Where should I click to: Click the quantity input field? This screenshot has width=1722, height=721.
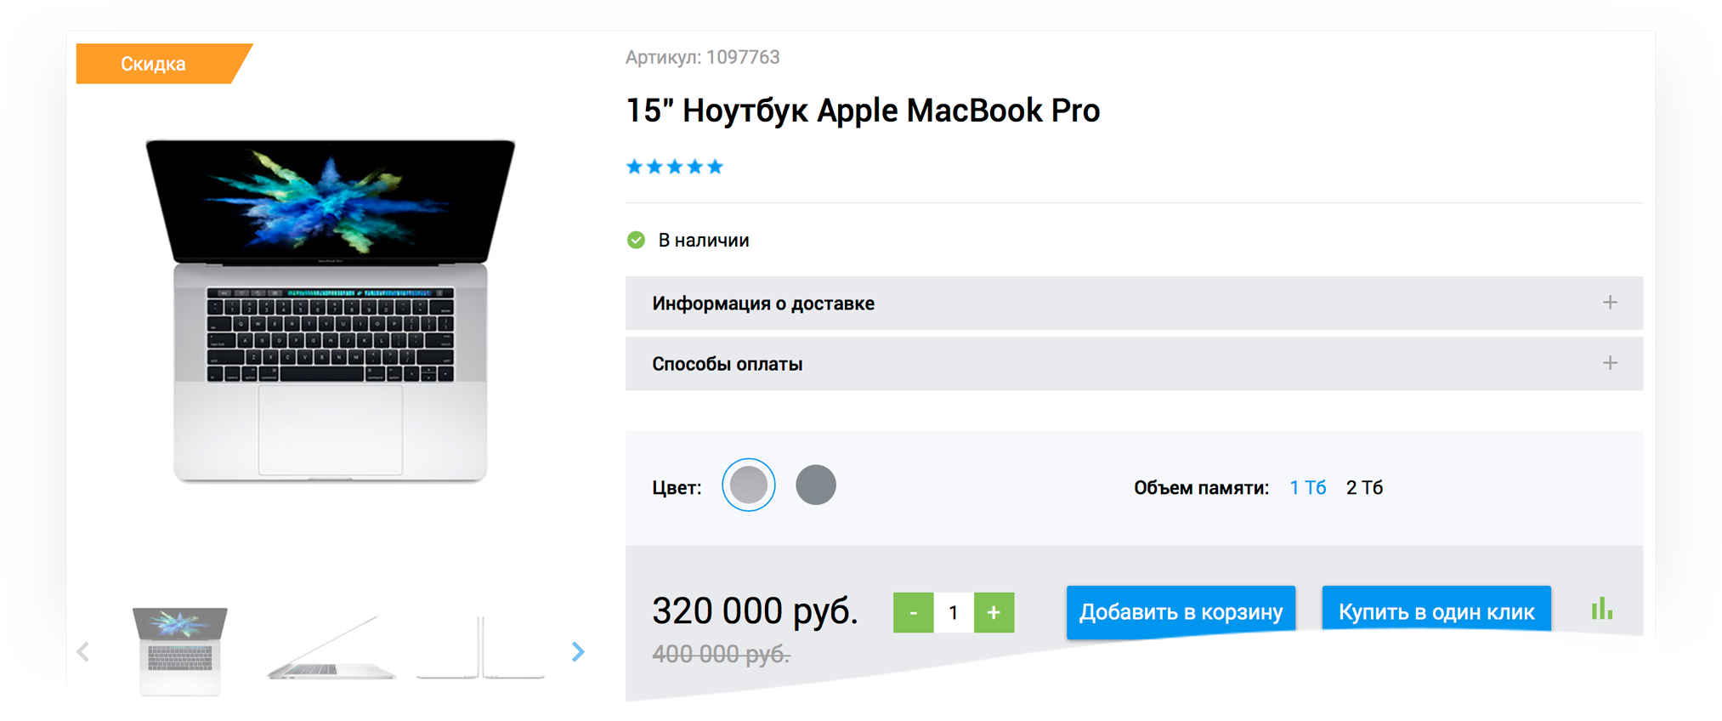(954, 612)
